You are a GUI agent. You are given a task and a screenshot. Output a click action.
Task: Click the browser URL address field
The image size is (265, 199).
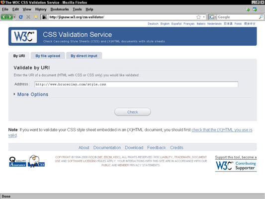(x=122, y=17)
